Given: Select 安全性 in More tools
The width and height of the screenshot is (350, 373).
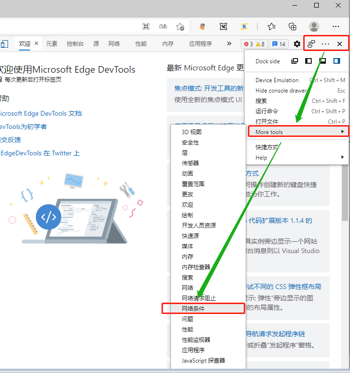Looking at the screenshot, I should coord(208,142).
